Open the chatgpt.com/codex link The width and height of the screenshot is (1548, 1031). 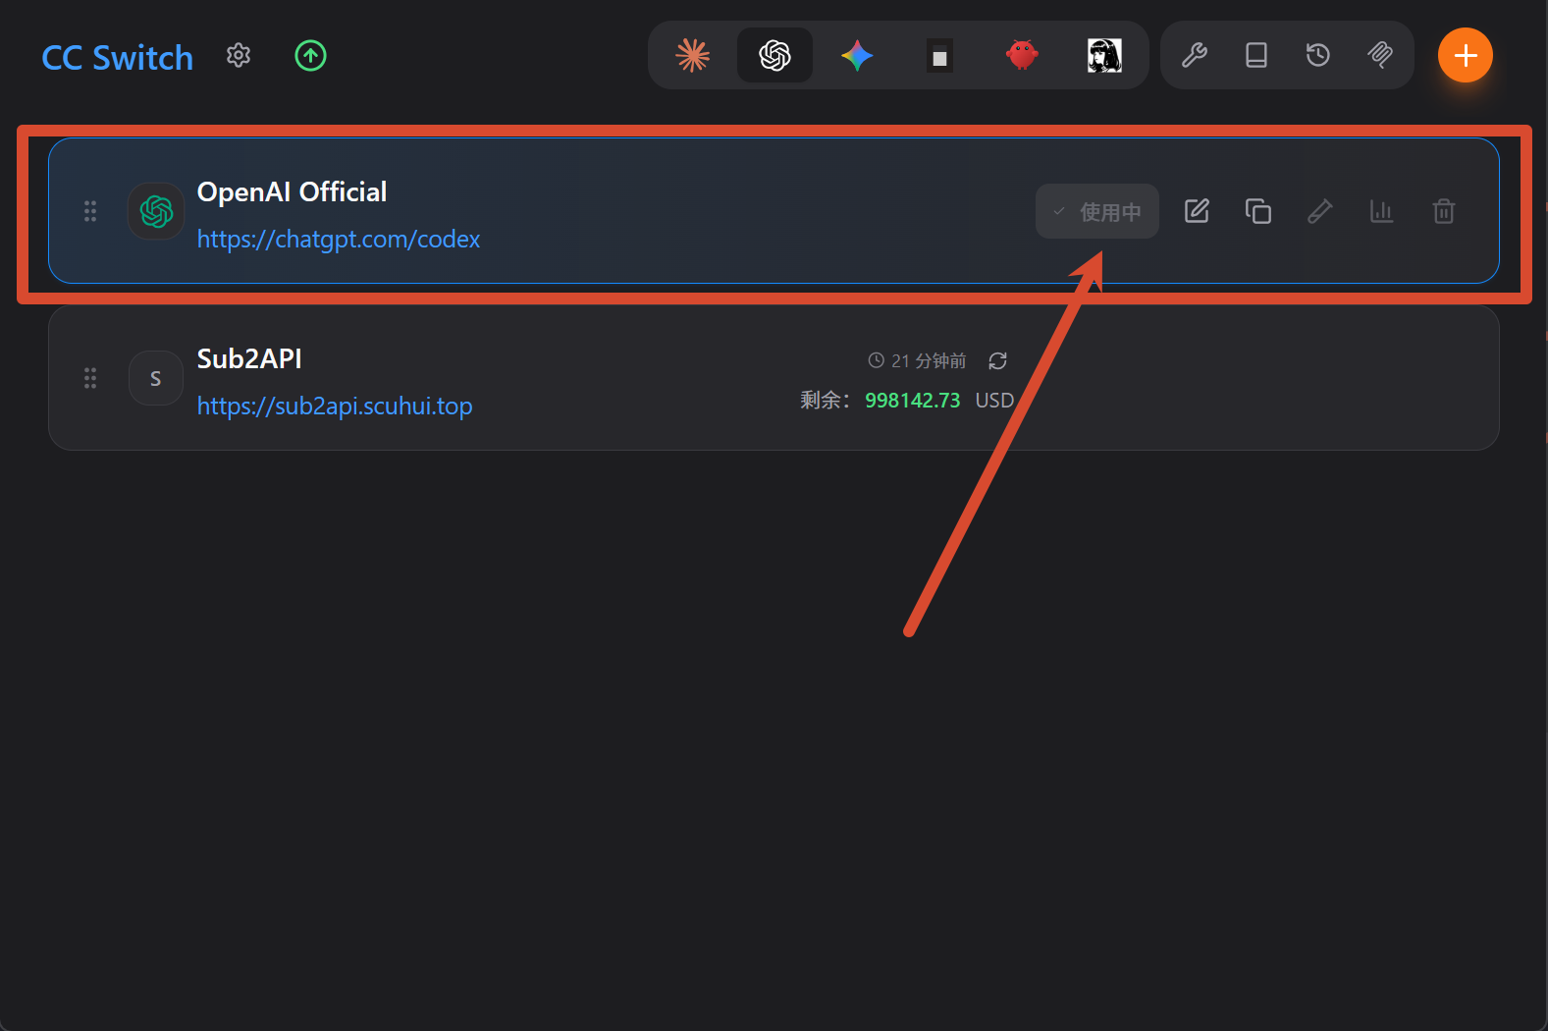[339, 239]
